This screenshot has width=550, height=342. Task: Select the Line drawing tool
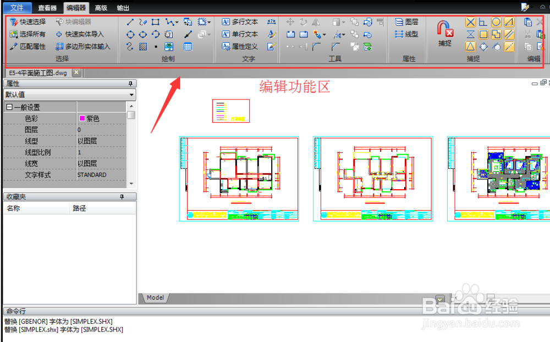coord(130,22)
